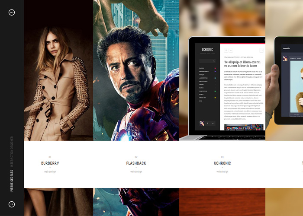Open the tumblr tablet project image
The height and width of the screenshot is (216, 303).
click(x=284, y=70)
